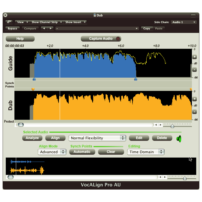Click the Automatic synch points button

(x=82, y=152)
